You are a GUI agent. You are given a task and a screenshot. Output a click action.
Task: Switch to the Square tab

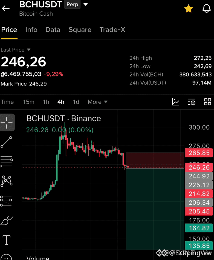[80, 30]
